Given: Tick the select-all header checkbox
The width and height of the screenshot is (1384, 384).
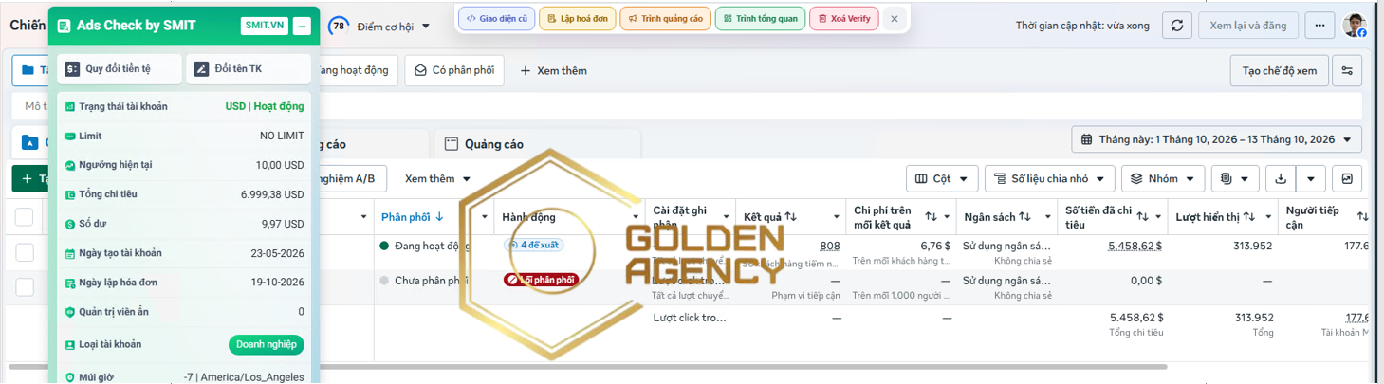Looking at the screenshot, I should [24, 217].
